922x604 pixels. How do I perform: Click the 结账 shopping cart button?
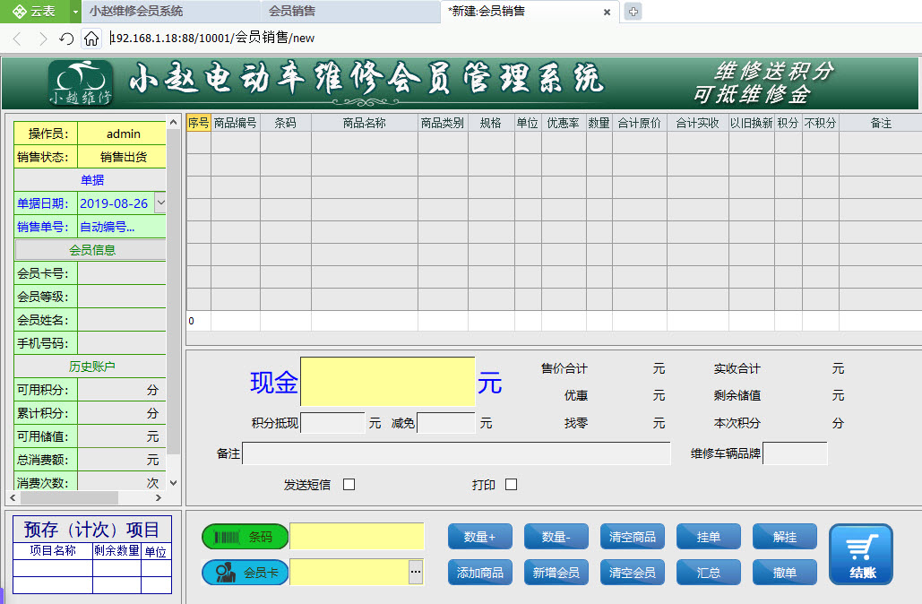(x=861, y=554)
